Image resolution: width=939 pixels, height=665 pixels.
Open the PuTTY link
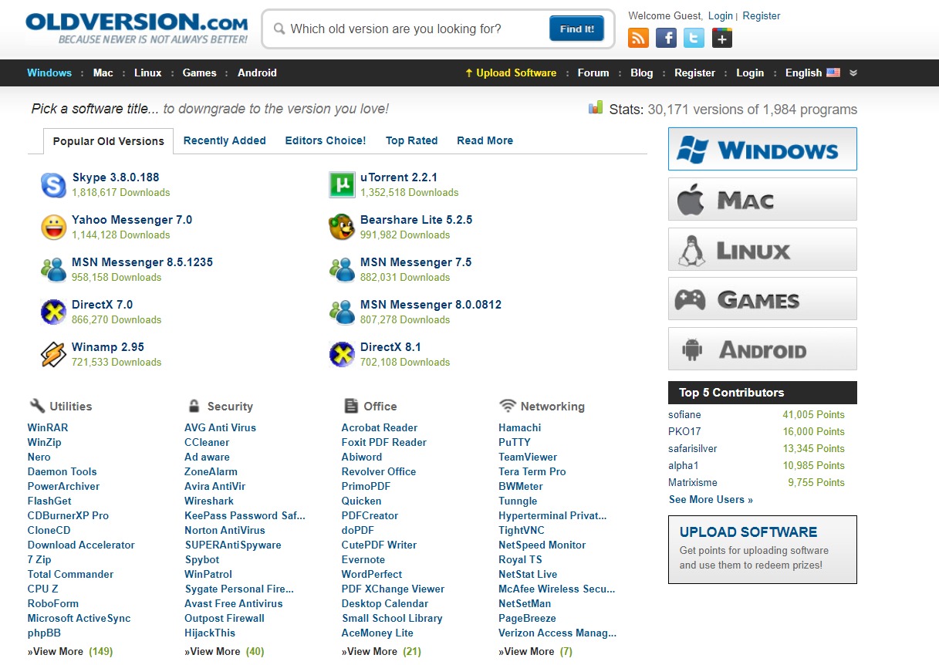[515, 442]
